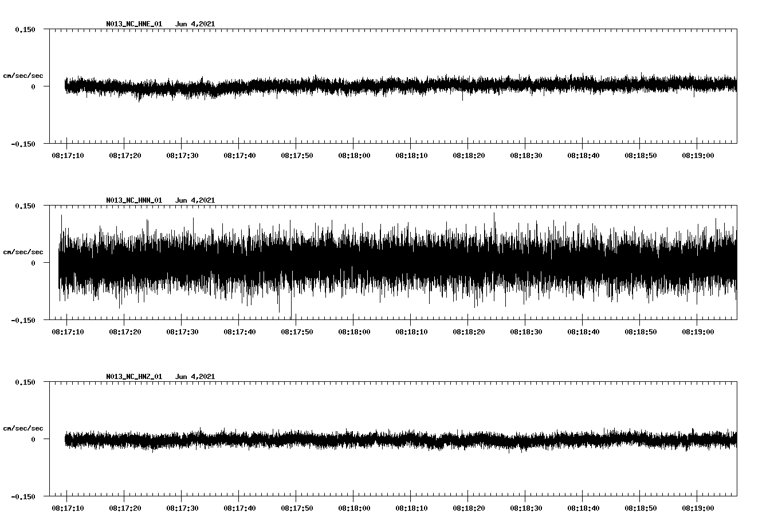Screen dimensions: 778x529
Task: Click the zero label on HNZ axis
Action: [x=33, y=440]
